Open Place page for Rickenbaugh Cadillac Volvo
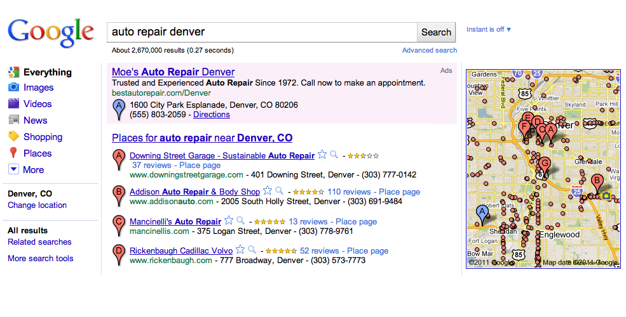Image resolution: width=626 pixels, height=317 pixels. tap(368, 251)
